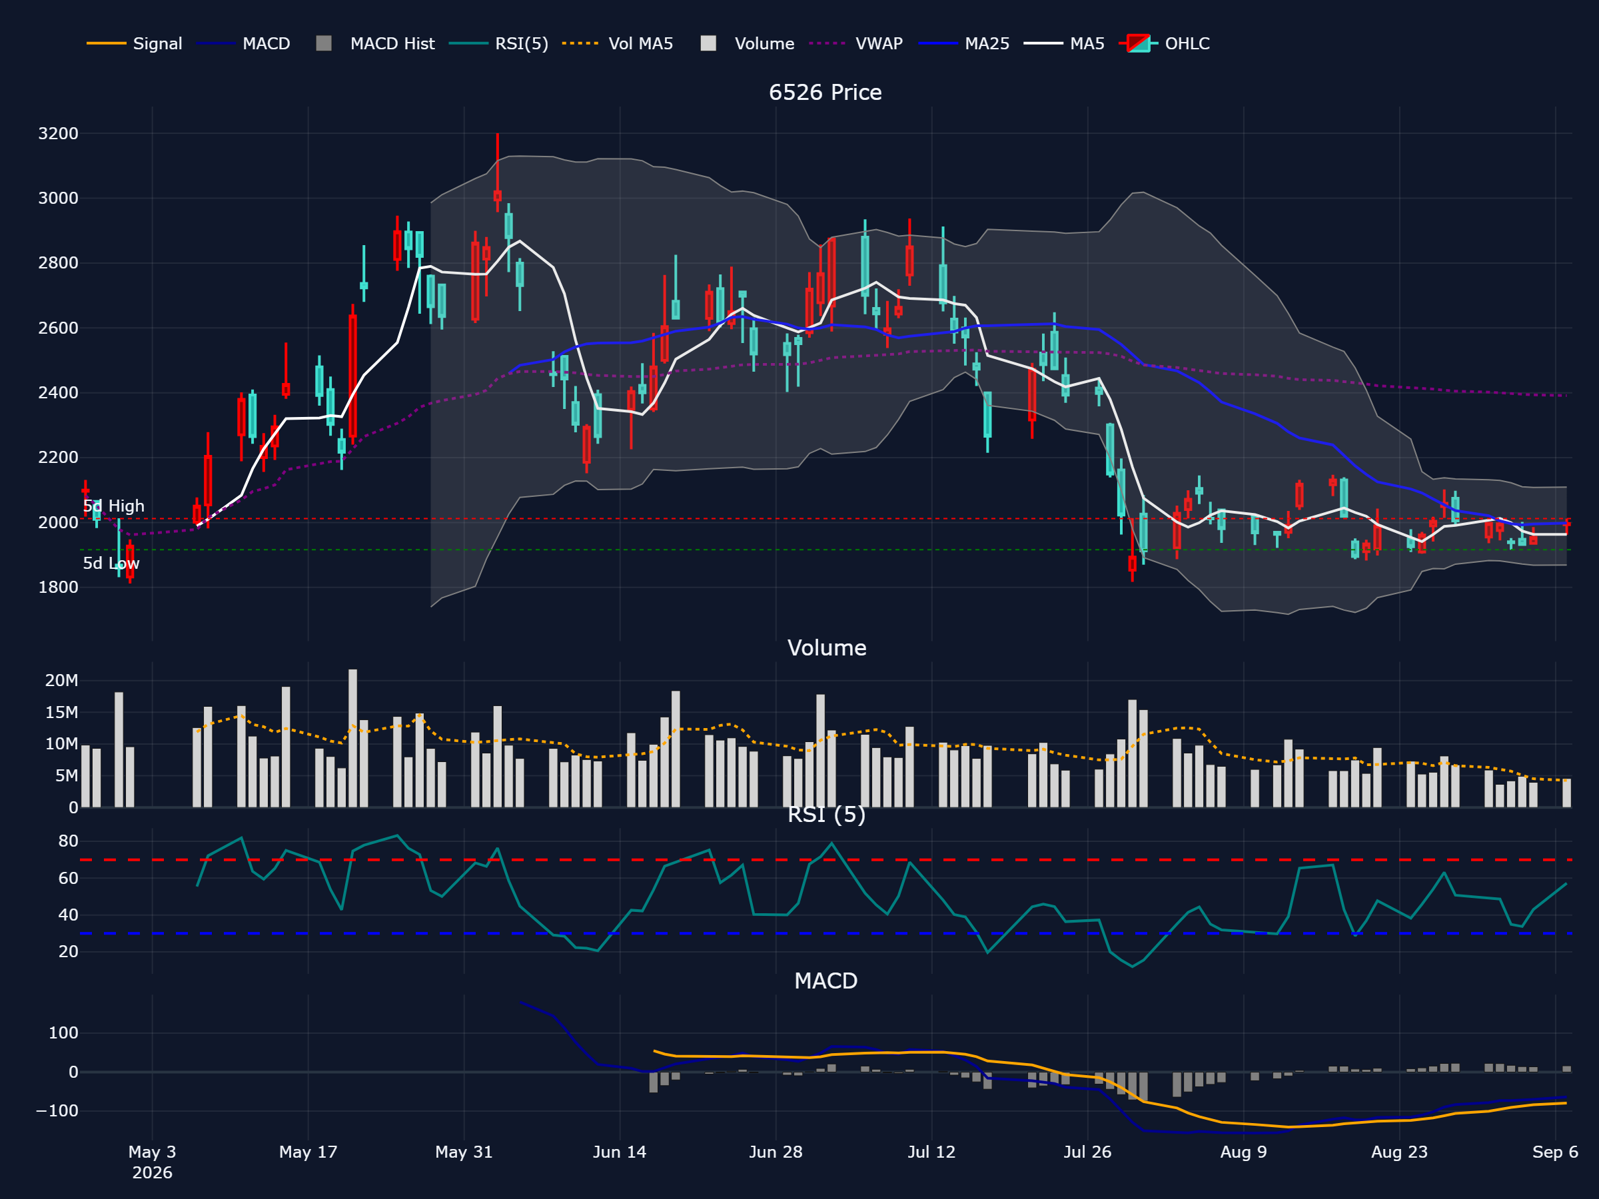
Task: Toggle the MA5 legend entry
Action: tap(1064, 43)
